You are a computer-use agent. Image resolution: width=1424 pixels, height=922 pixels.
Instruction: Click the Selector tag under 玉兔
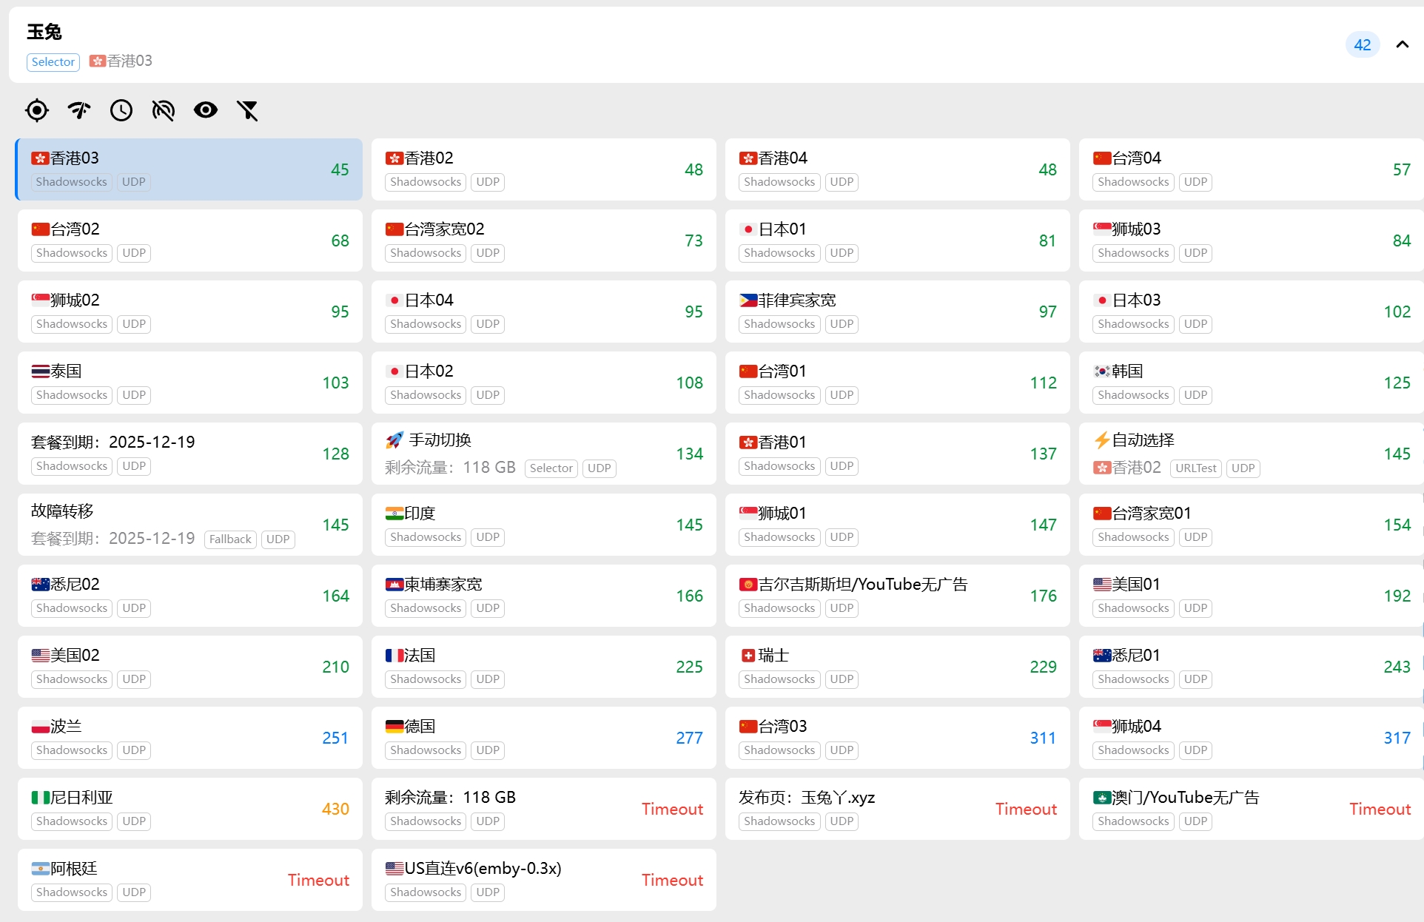pyautogui.click(x=53, y=61)
